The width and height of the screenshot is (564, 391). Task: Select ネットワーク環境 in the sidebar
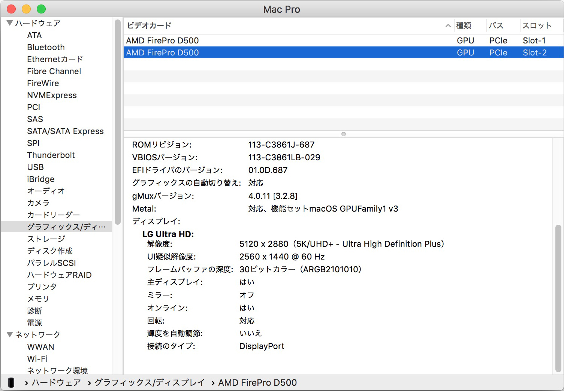tap(57, 370)
